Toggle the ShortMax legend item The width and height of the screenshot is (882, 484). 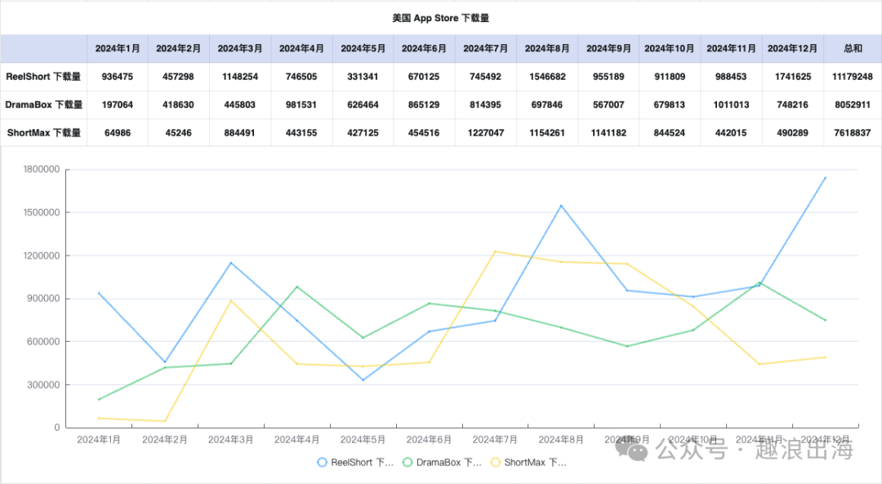528,463
